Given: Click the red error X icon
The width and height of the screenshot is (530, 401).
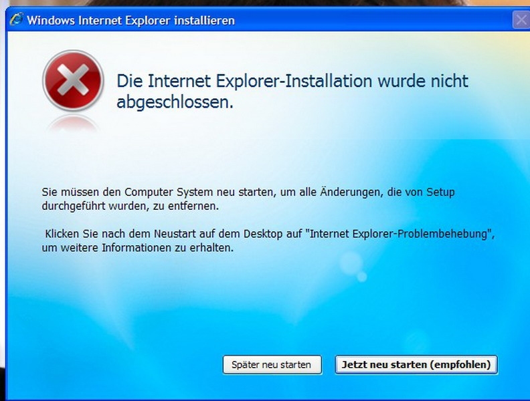Looking at the screenshot, I should tap(73, 80).
